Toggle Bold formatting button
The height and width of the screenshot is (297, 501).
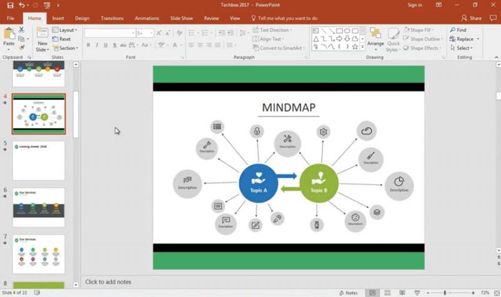click(88, 45)
